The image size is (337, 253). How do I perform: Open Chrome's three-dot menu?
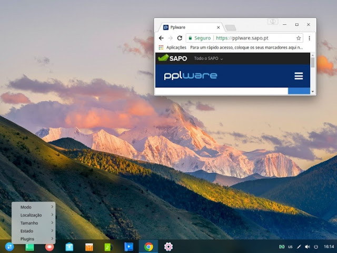tap(309, 38)
